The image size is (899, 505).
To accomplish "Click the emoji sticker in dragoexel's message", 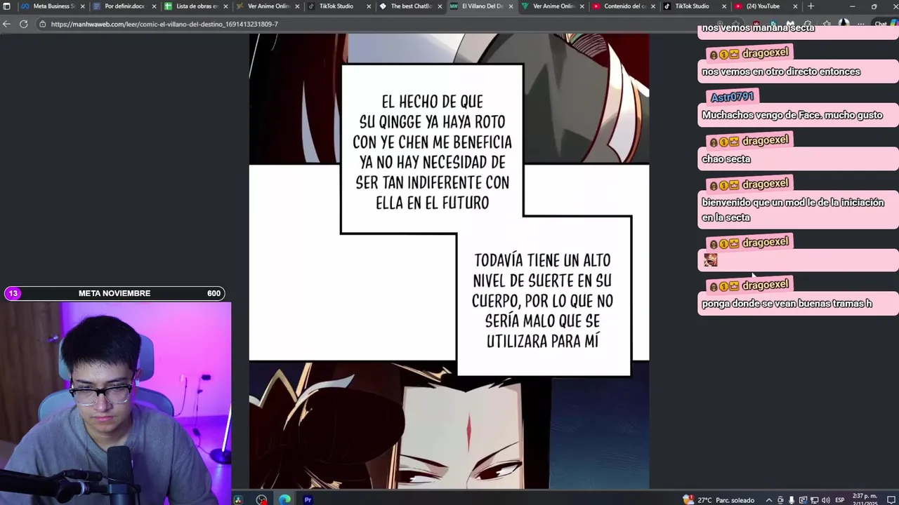I will tap(711, 260).
